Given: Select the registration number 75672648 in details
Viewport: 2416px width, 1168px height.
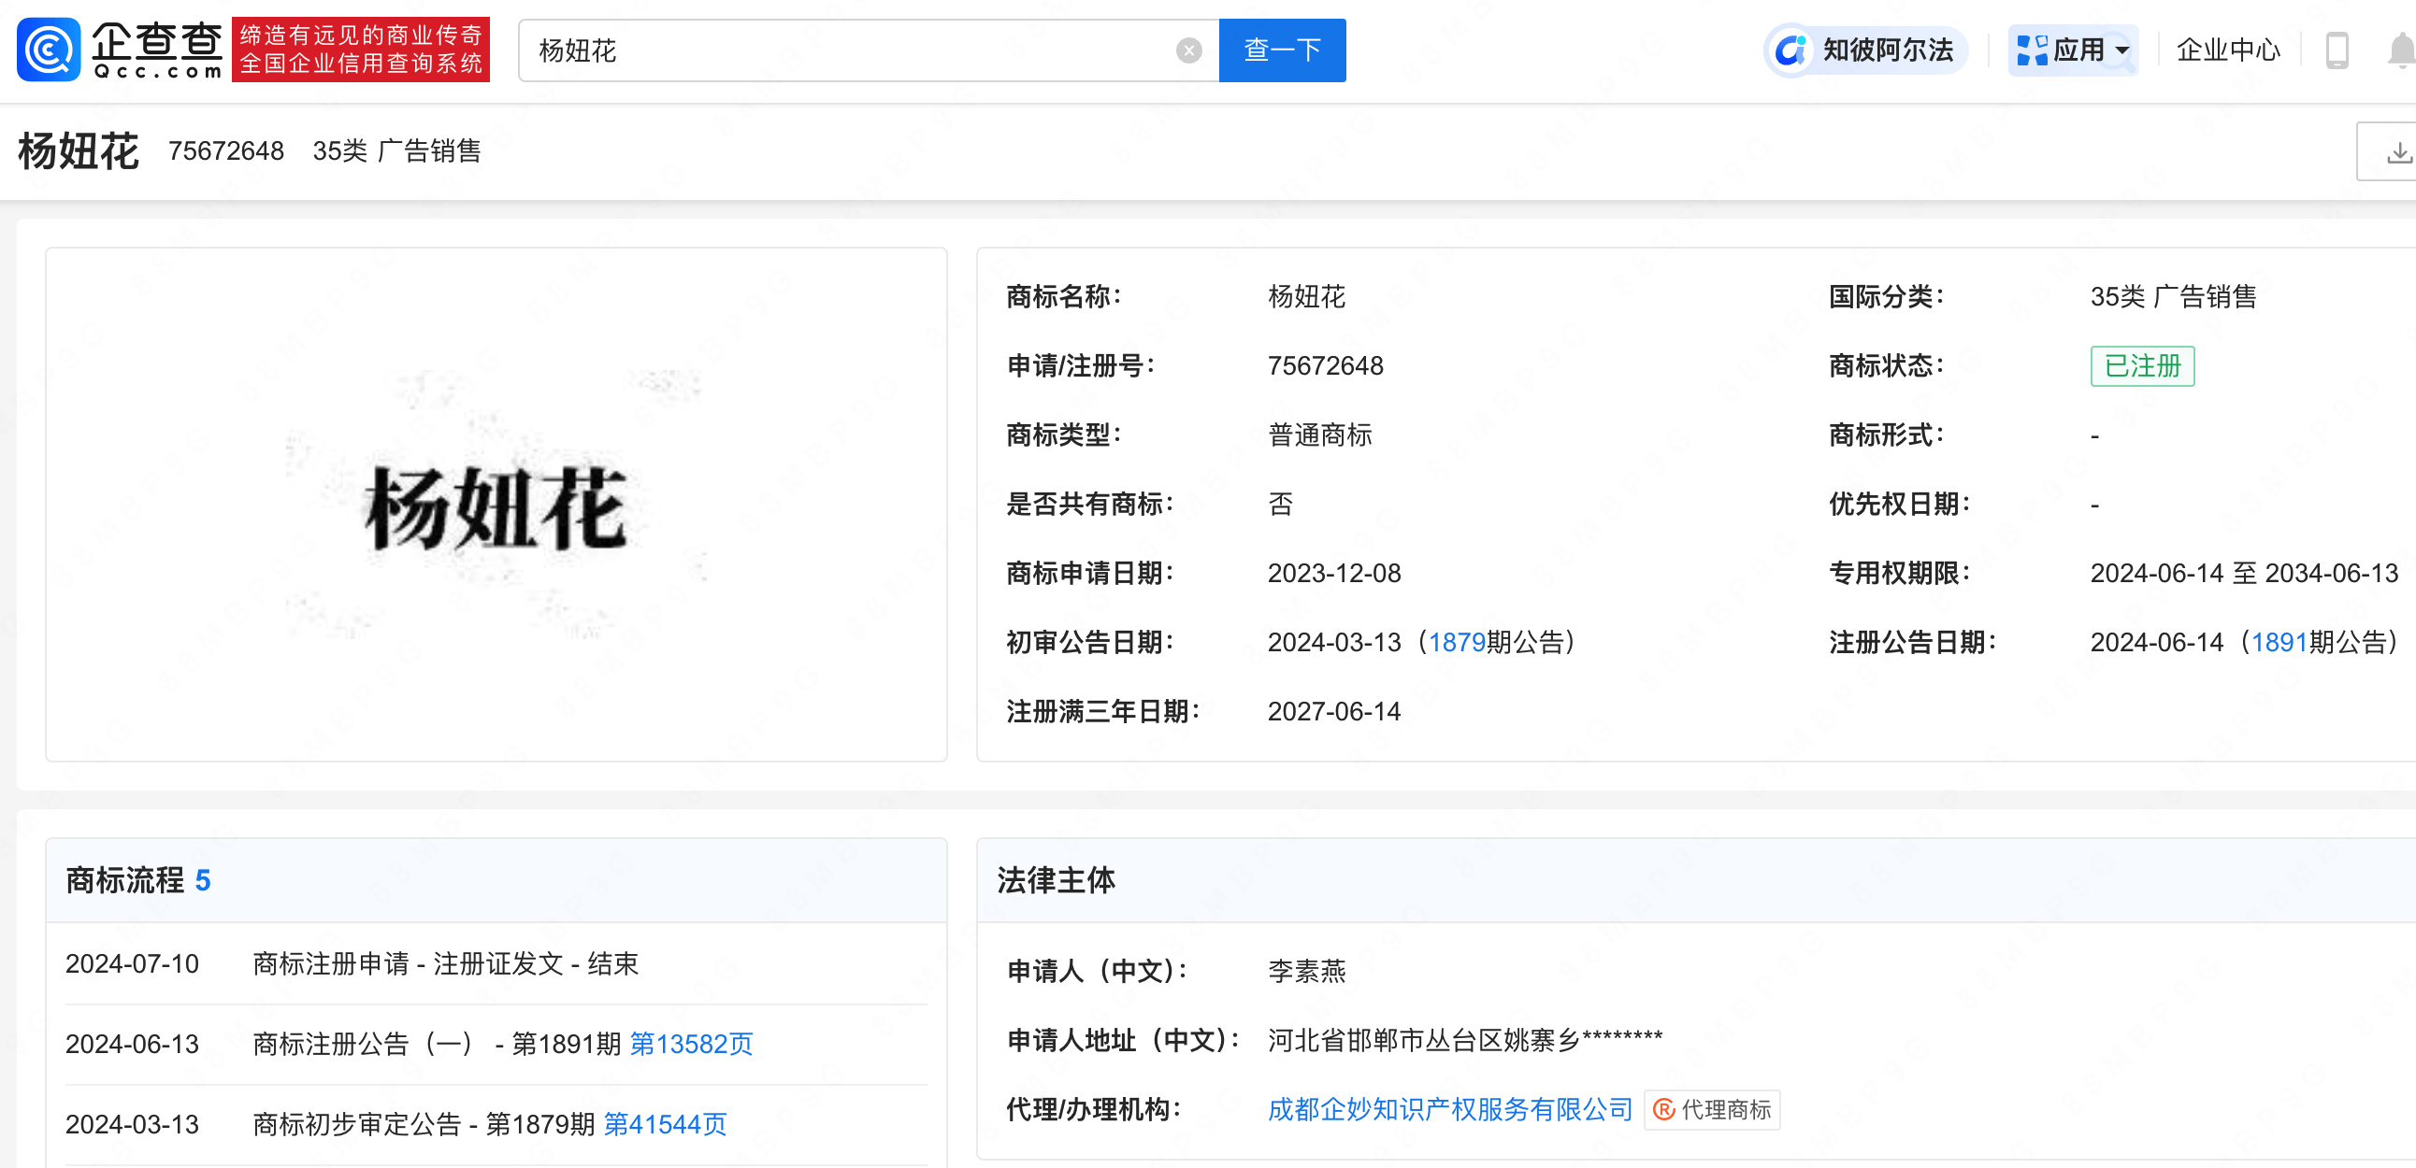Looking at the screenshot, I should [x=1325, y=365].
